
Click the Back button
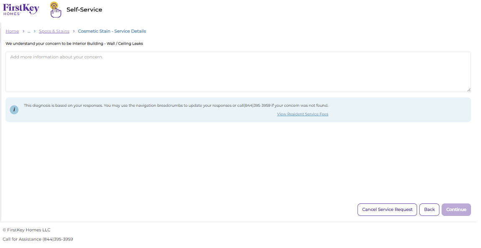click(x=429, y=210)
